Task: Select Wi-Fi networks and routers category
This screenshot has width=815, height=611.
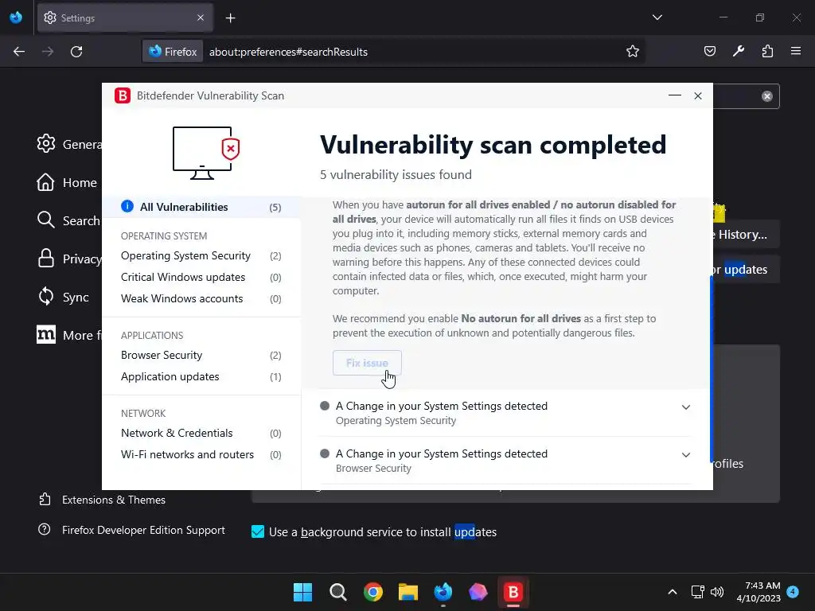Action: pyautogui.click(x=201, y=454)
